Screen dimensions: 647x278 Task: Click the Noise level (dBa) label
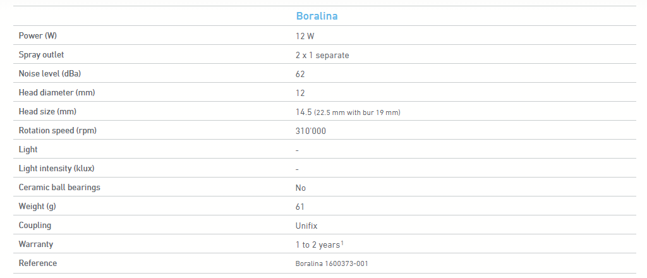[50, 74]
